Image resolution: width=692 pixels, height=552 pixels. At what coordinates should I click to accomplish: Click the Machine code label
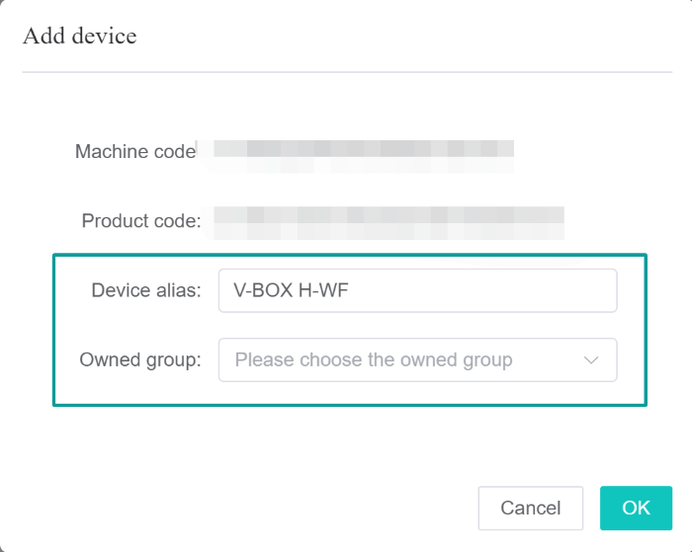tap(135, 152)
